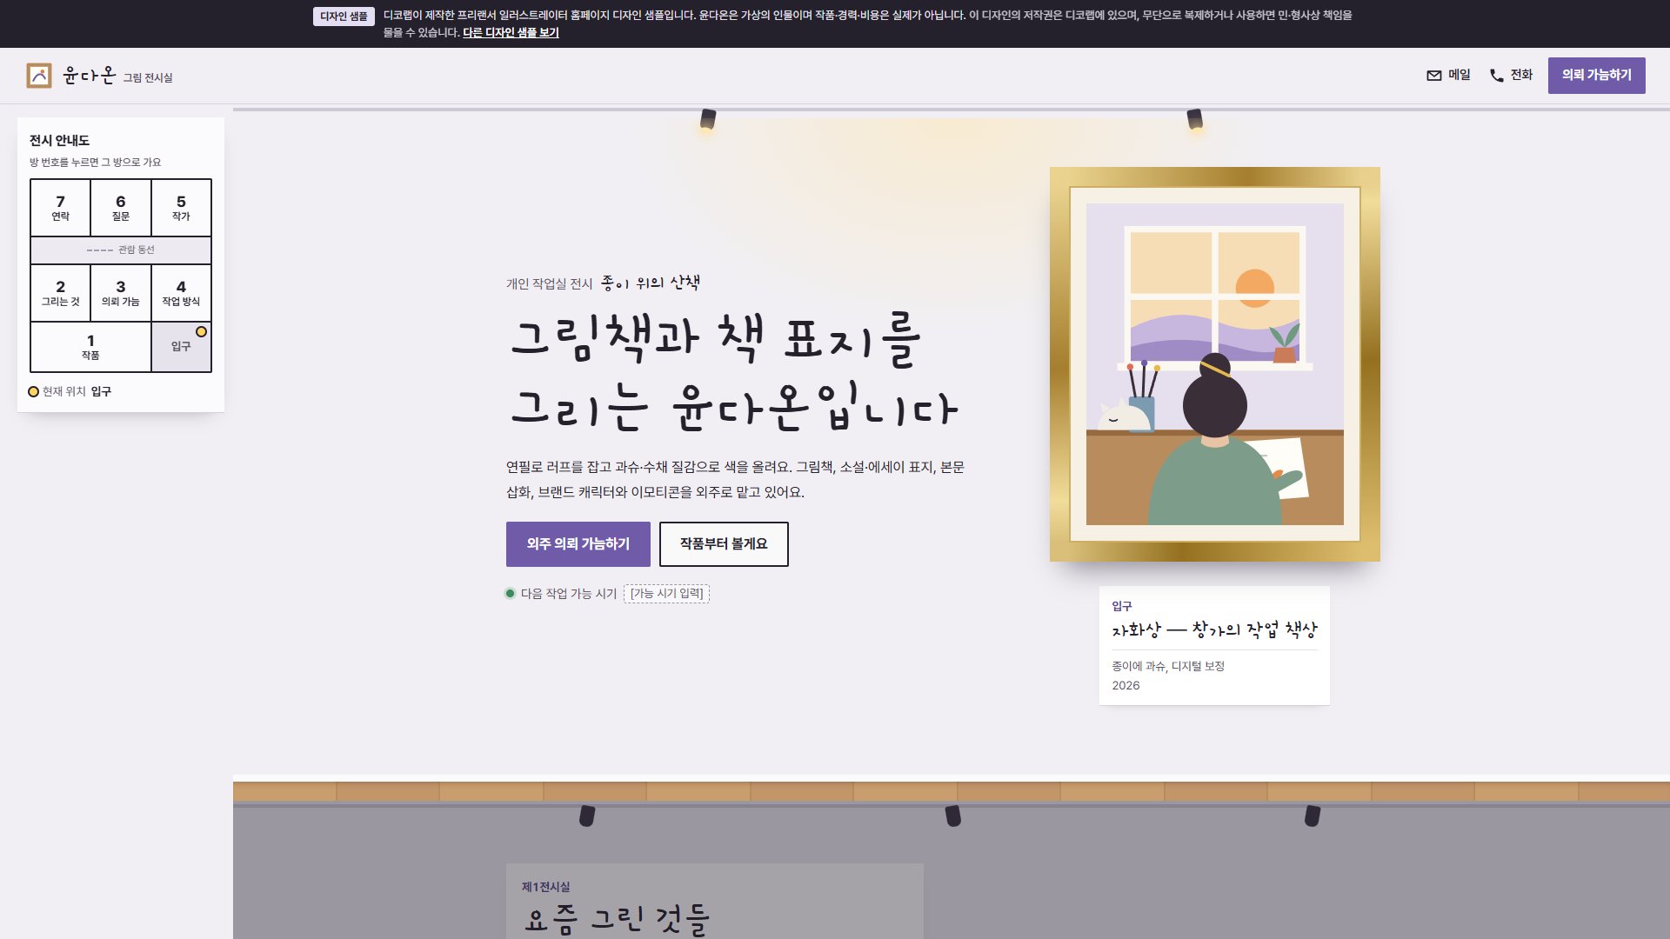Click the 요즘 그린 것들 heading
Screen dimensions: 1670x939
[617, 918]
